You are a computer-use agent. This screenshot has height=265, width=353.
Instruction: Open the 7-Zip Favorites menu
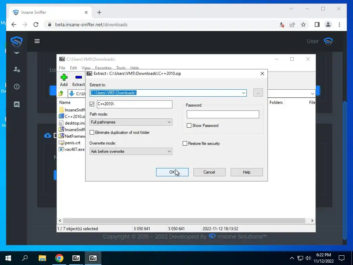click(x=103, y=68)
